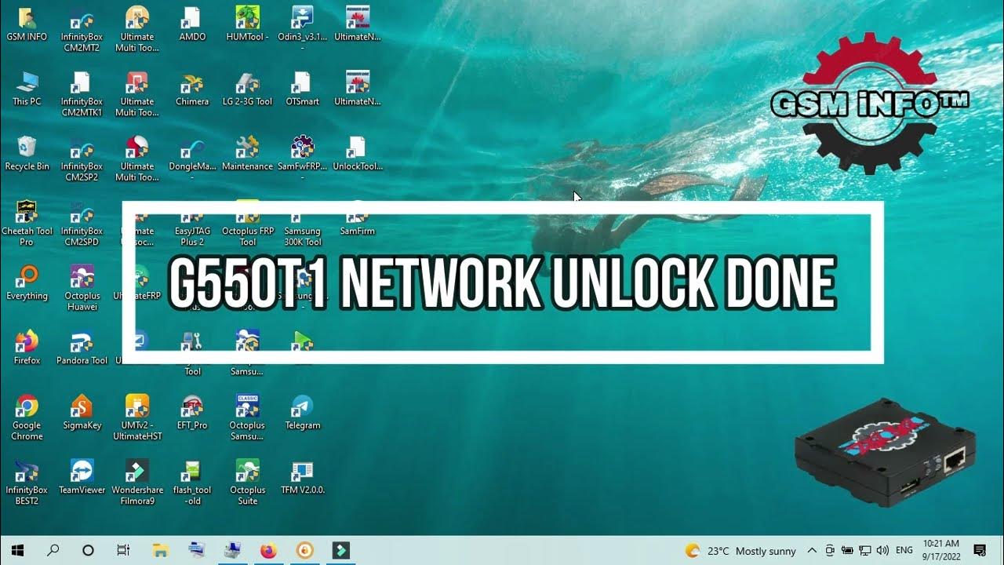Image resolution: width=1004 pixels, height=565 pixels.
Task: Launch EFT_Pro shortcut
Action: (192, 412)
